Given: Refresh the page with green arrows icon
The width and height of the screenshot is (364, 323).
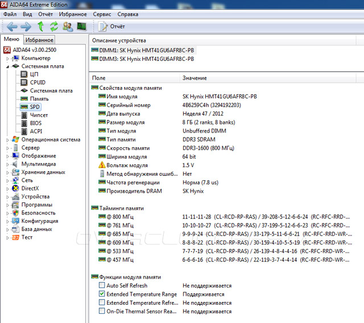Looking at the screenshot, I should tap(54, 26).
